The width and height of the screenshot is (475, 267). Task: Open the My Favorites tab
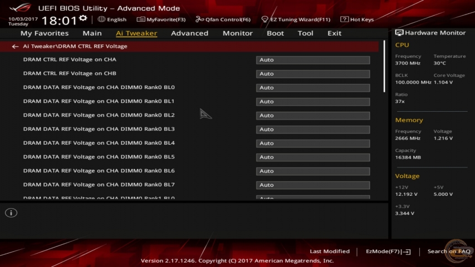(x=45, y=33)
